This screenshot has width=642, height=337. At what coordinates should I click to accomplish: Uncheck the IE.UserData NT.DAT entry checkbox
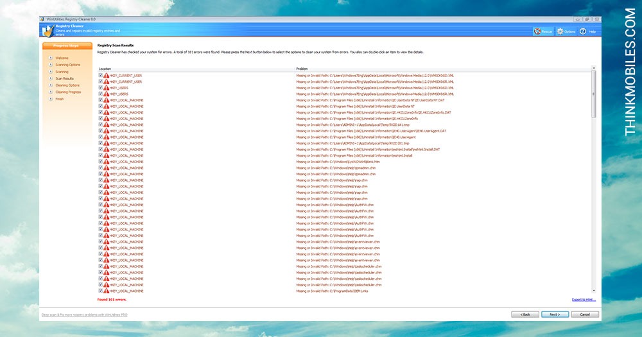pyautogui.click(x=101, y=100)
